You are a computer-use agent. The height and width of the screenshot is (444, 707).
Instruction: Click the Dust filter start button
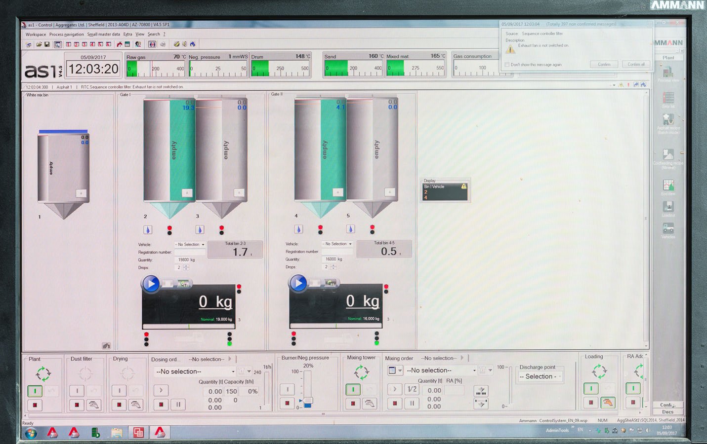[x=77, y=391]
